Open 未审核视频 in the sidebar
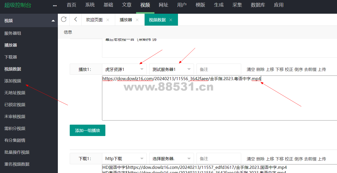The image size is (337, 173). pyautogui.click(x=15, y=117)
